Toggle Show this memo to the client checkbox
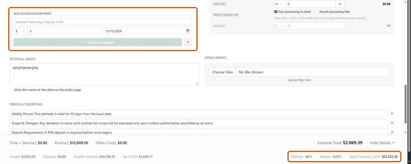The height and width of the screenshot is (164, 411). click(11, 90)
